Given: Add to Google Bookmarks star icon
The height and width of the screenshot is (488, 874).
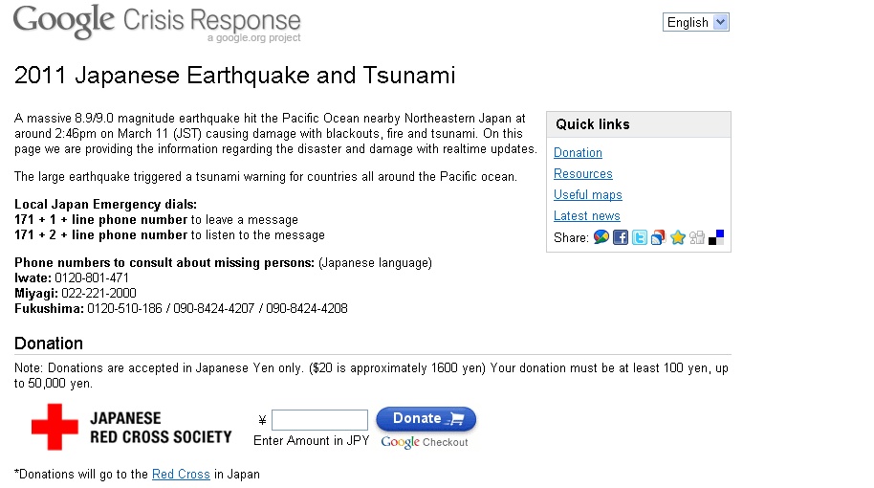Looking at the screenshot, I should 678,237.
